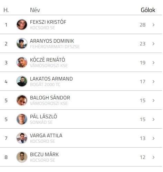Image resolution: width=163 pixels, height=172 pixels.
Task: Expand chevron next to 23 goals
Action: point(153,44)
